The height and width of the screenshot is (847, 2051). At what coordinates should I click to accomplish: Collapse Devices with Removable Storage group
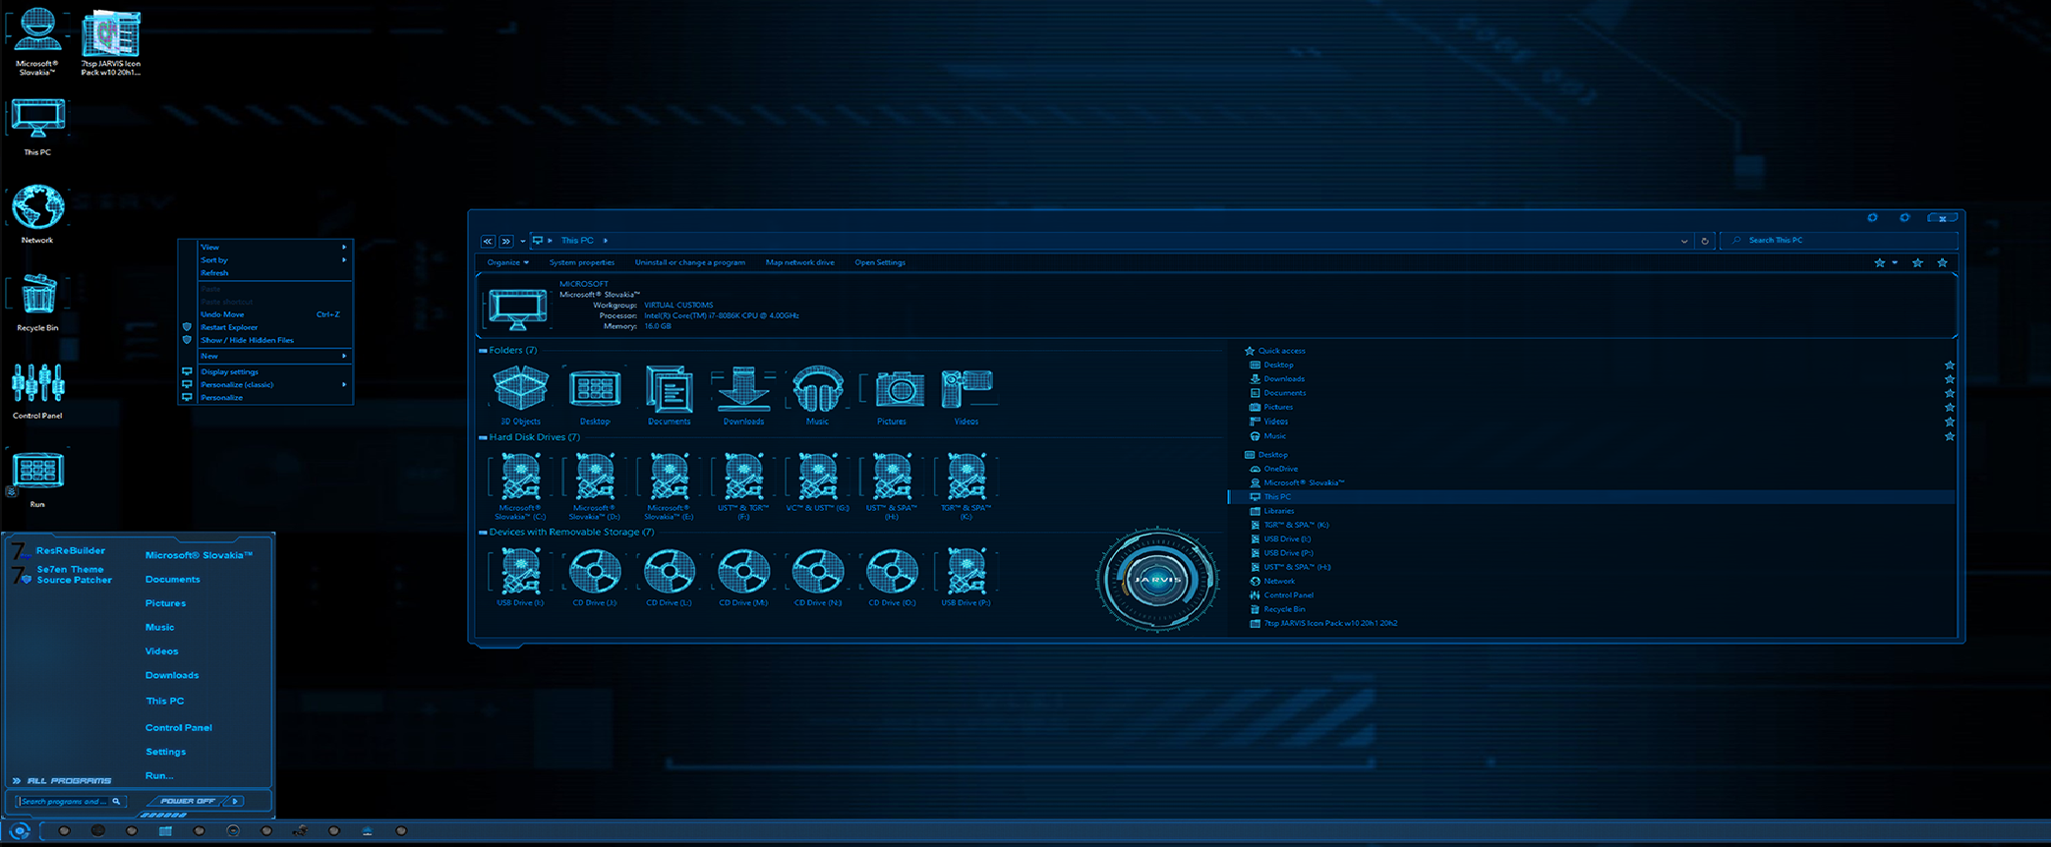point(483,533)
